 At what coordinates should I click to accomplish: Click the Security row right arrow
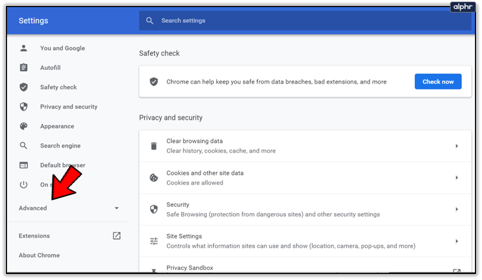457,209
